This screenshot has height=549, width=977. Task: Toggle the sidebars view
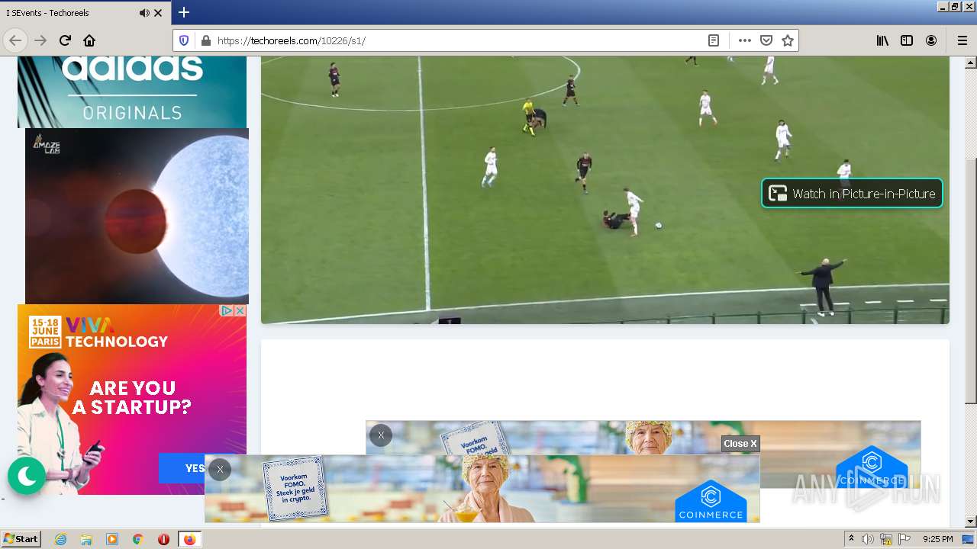[x=907, y=40]
